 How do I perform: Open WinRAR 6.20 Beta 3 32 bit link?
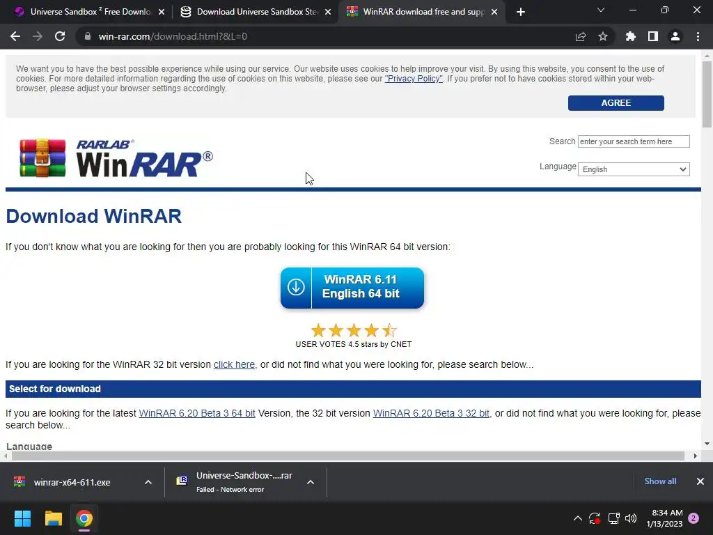point(431,413)
